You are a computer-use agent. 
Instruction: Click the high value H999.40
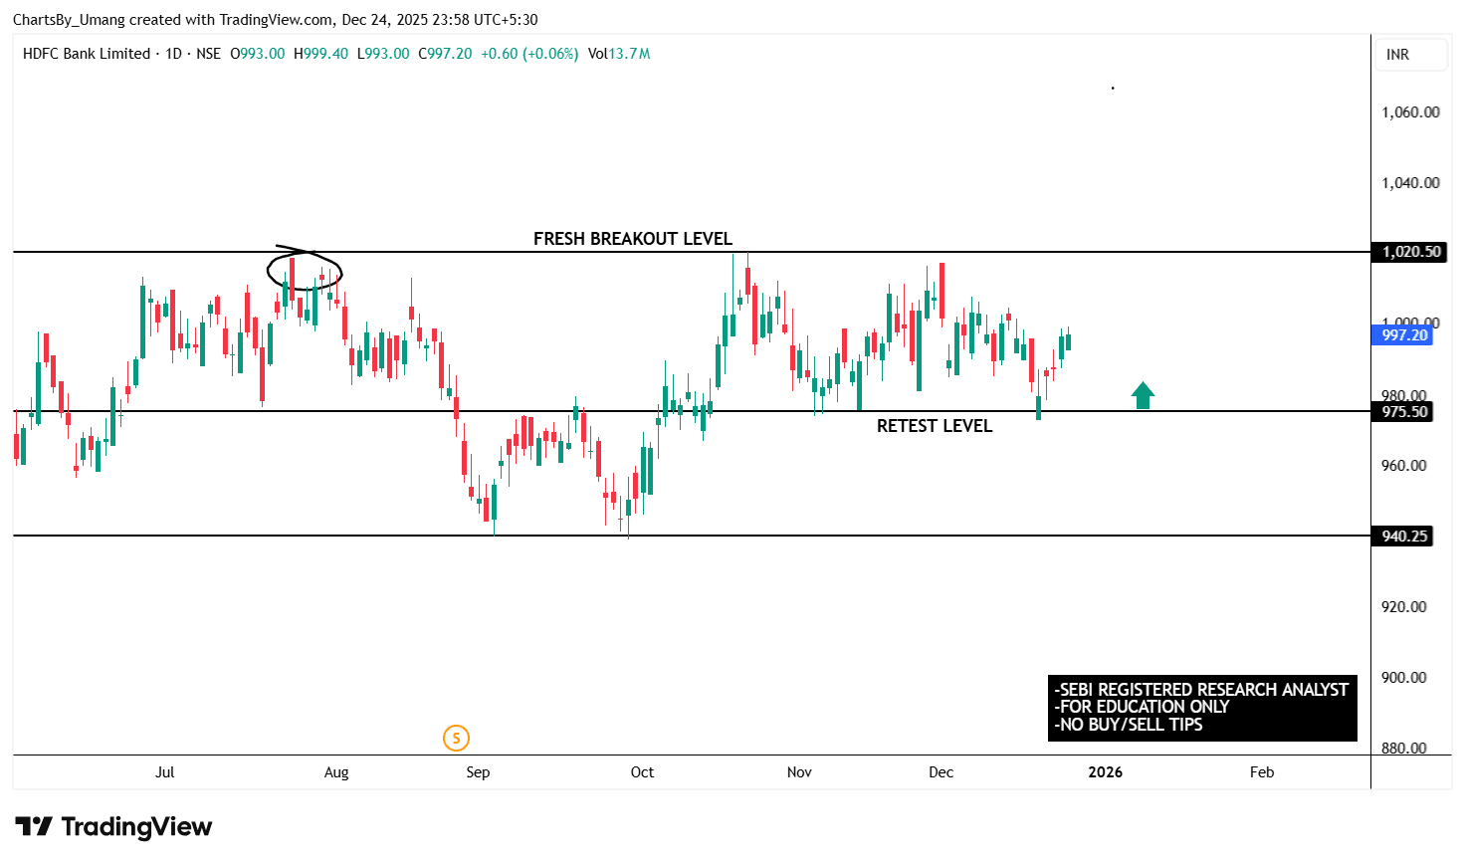321,54
